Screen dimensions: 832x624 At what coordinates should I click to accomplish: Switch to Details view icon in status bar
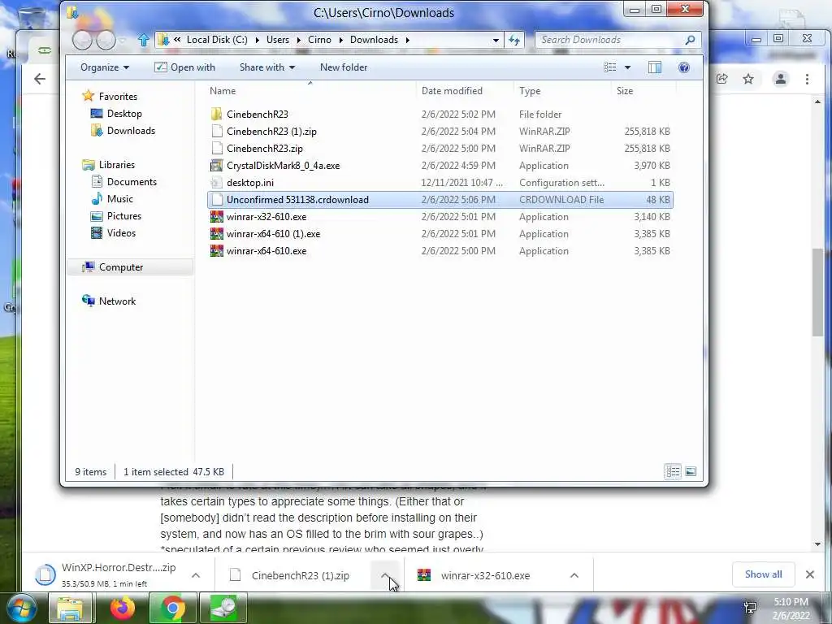pyautogui.click(x=673, y=471)
